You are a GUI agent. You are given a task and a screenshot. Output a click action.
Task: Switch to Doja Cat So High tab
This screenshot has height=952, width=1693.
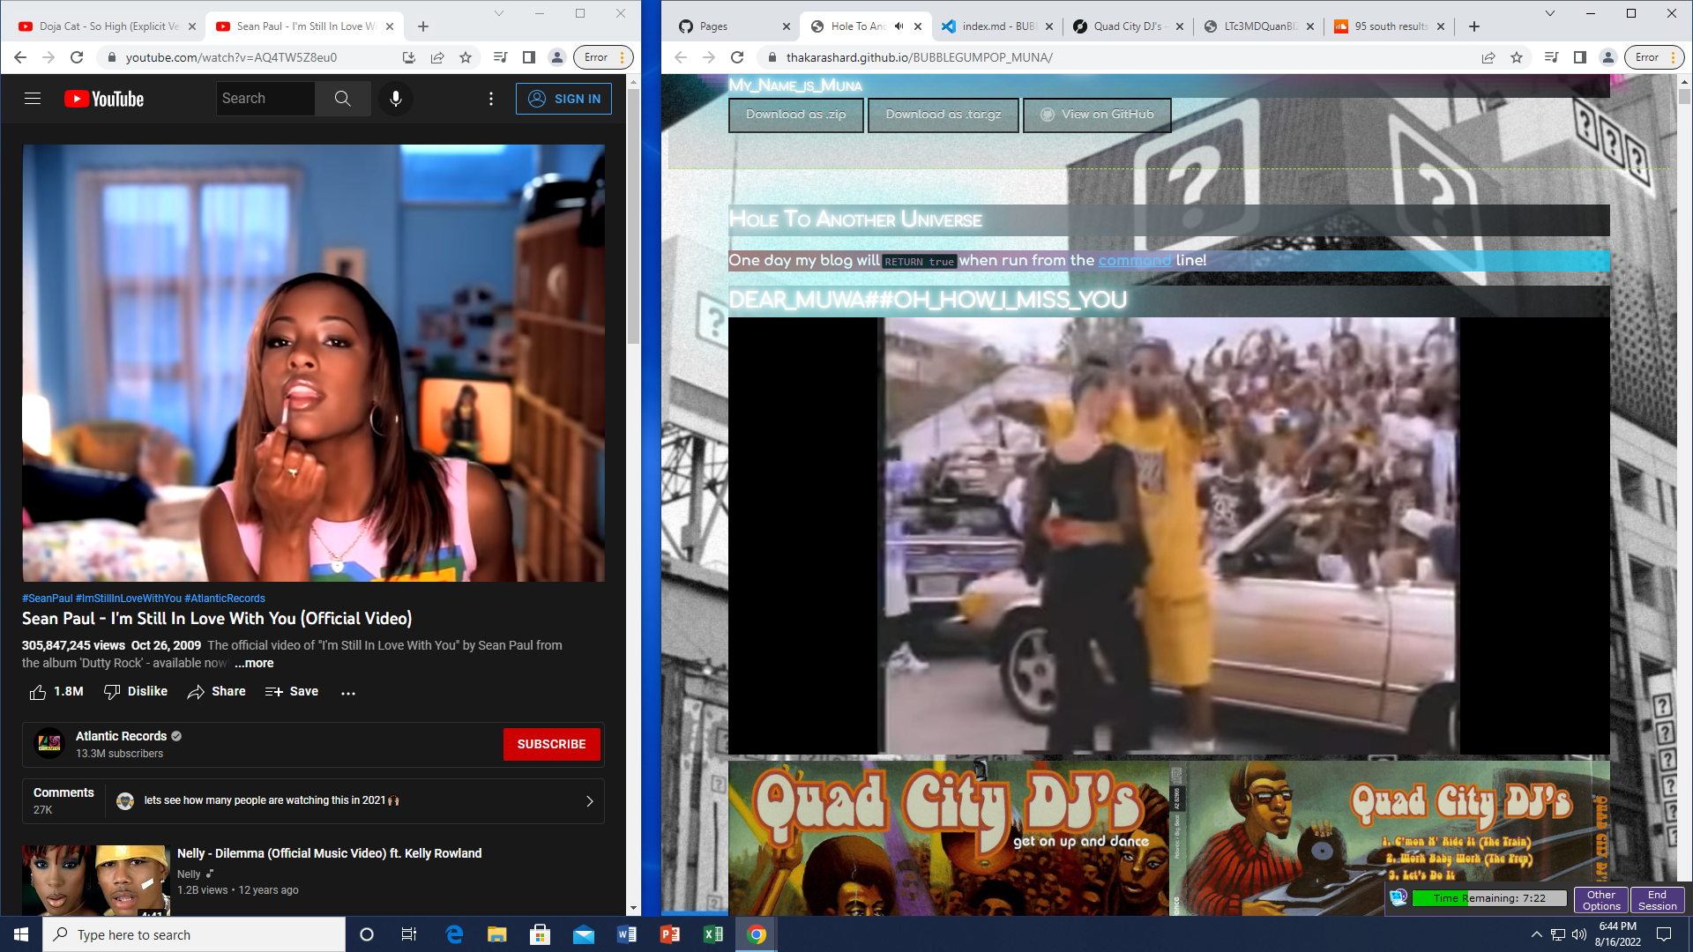(x=101, y=26)
